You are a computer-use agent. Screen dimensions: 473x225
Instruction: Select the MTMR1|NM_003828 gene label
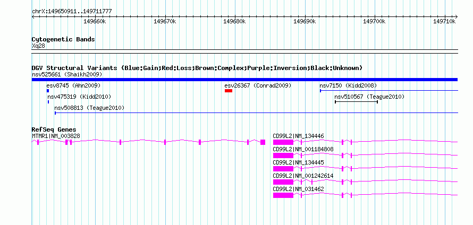tap(56, 136)
